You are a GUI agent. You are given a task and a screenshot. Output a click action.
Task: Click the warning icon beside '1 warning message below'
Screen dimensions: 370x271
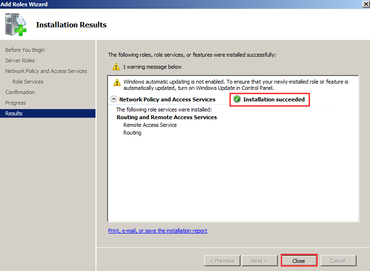coord(116,67)
